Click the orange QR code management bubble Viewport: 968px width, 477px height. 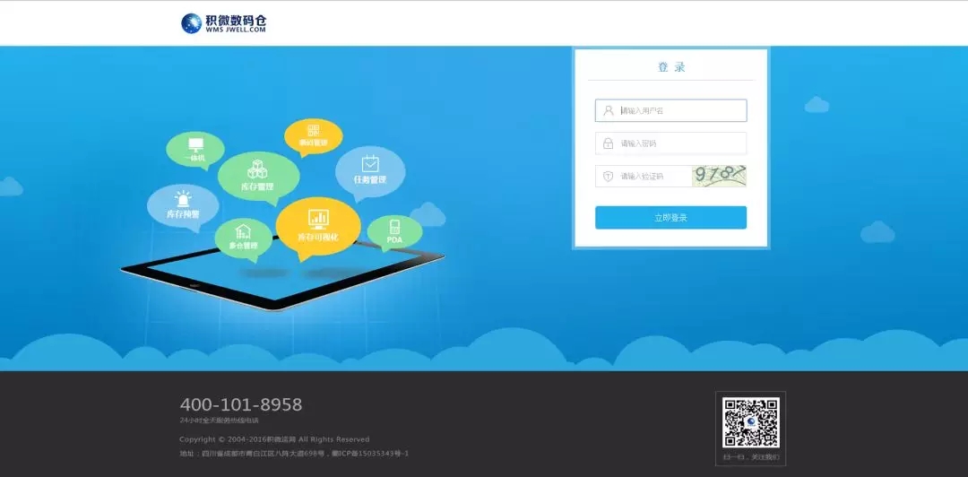[314, 136]
